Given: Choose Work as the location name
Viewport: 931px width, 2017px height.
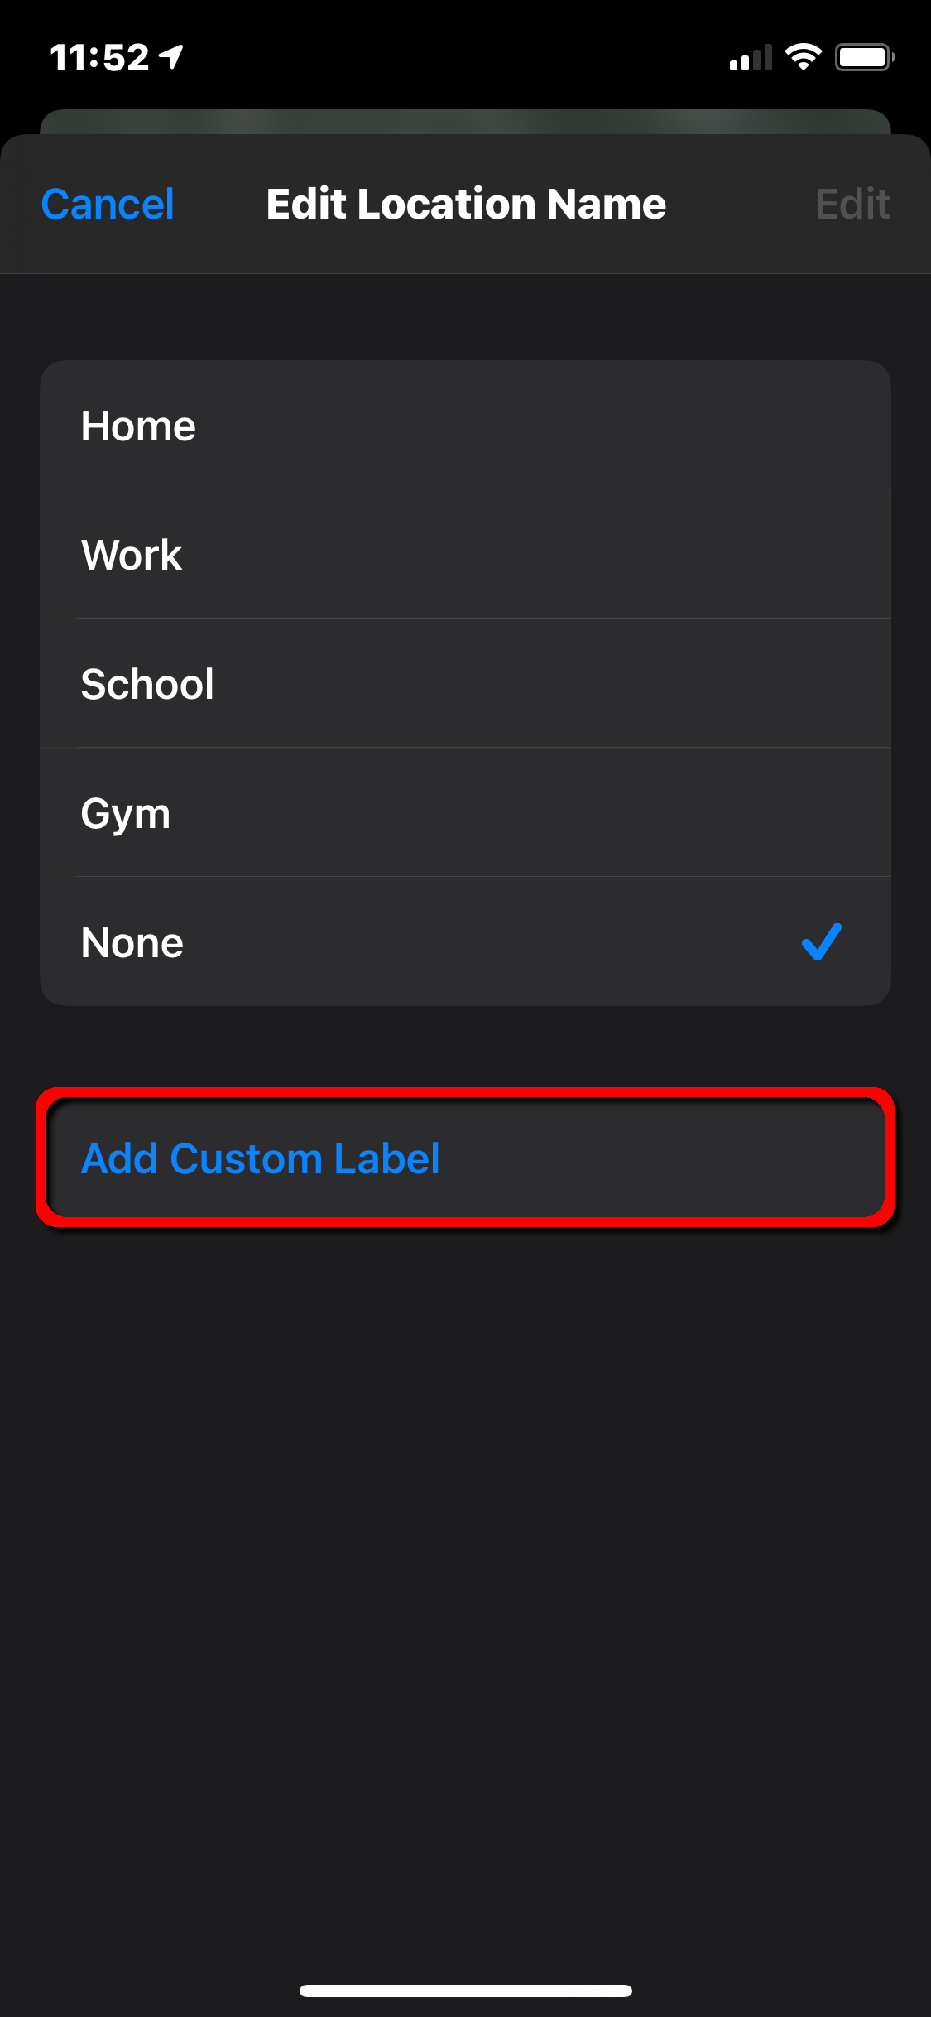Looking at the screenshot, I should [465, 554].
